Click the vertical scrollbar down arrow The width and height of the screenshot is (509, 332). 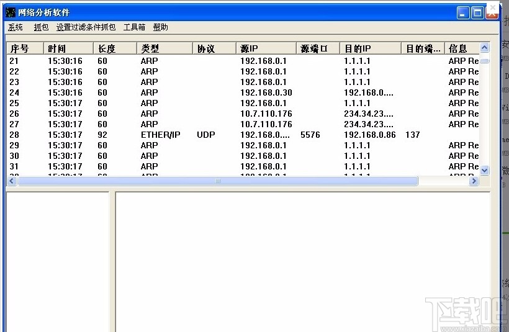485,170
